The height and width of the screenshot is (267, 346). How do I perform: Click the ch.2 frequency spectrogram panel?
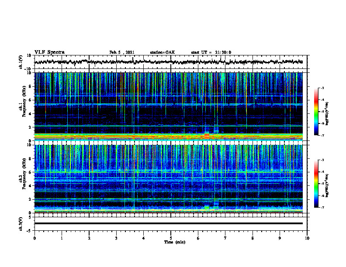pyautogui.click(x=169, y=179)
